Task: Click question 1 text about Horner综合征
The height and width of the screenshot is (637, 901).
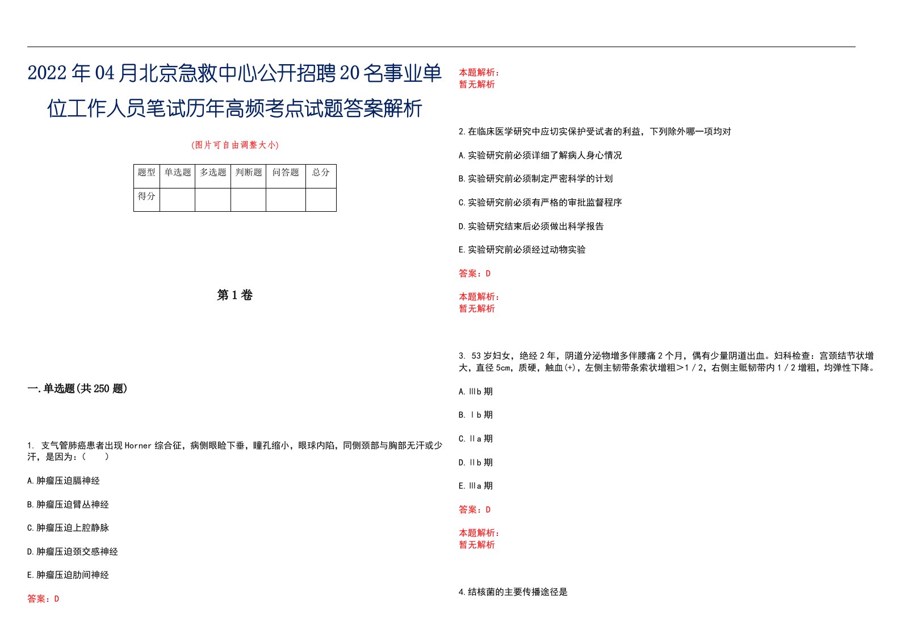Action: (234, 451)
